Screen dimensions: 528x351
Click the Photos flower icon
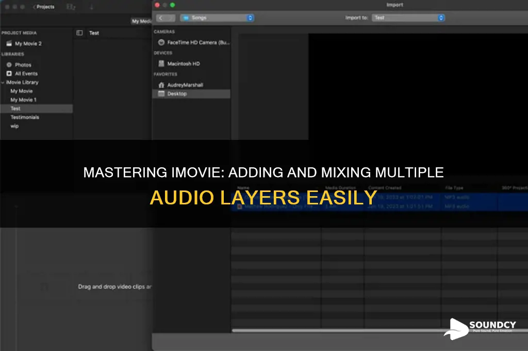pos(9,65)
